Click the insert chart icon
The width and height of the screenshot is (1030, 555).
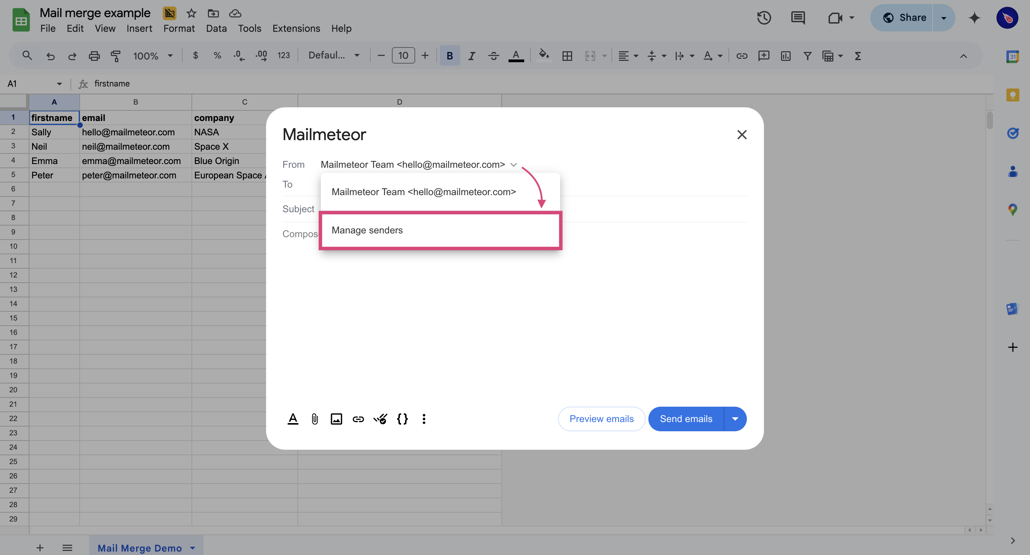[x=786, y=56]
